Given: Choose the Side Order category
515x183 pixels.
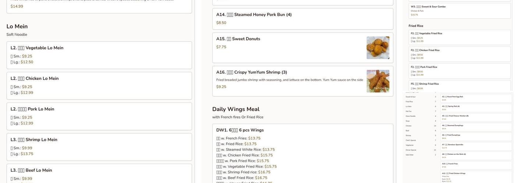Looking at the screenshot, I should point(409,155).
